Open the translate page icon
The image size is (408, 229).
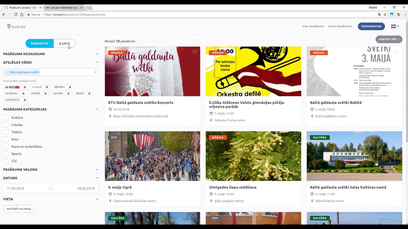pyautogui.click(x=379, y=14)
